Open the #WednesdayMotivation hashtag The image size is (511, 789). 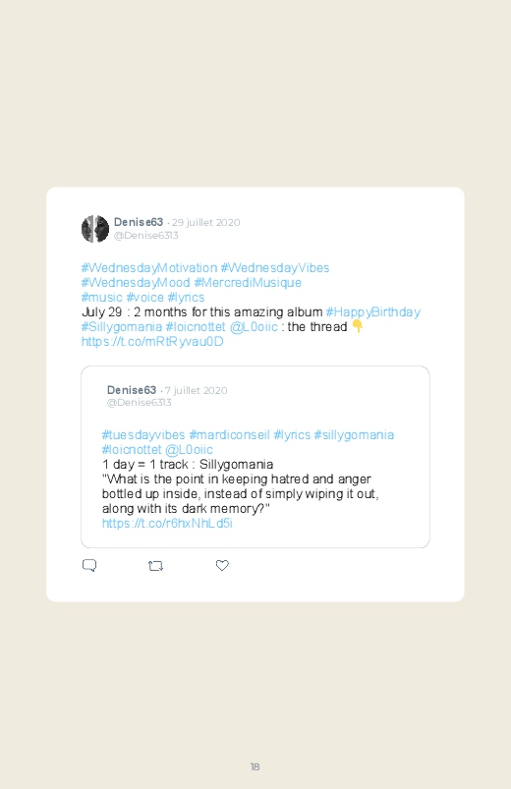(149, 267)
